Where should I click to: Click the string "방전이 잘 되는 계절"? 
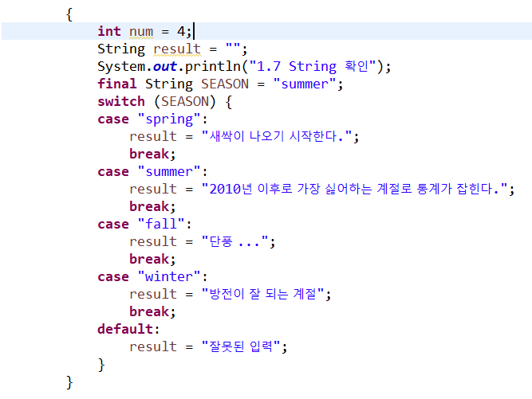[263, 294]
